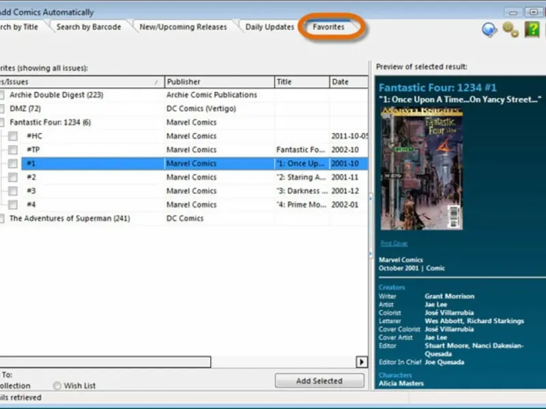The width and height of the screenshot is (546, 409).
Task: Select the highlighted issue #1 row
Action: [x=195, y=164]
